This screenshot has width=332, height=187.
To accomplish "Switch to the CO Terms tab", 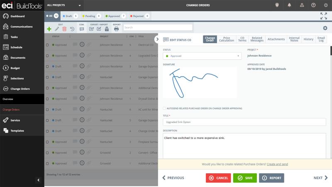I will [x=242, y=39].
